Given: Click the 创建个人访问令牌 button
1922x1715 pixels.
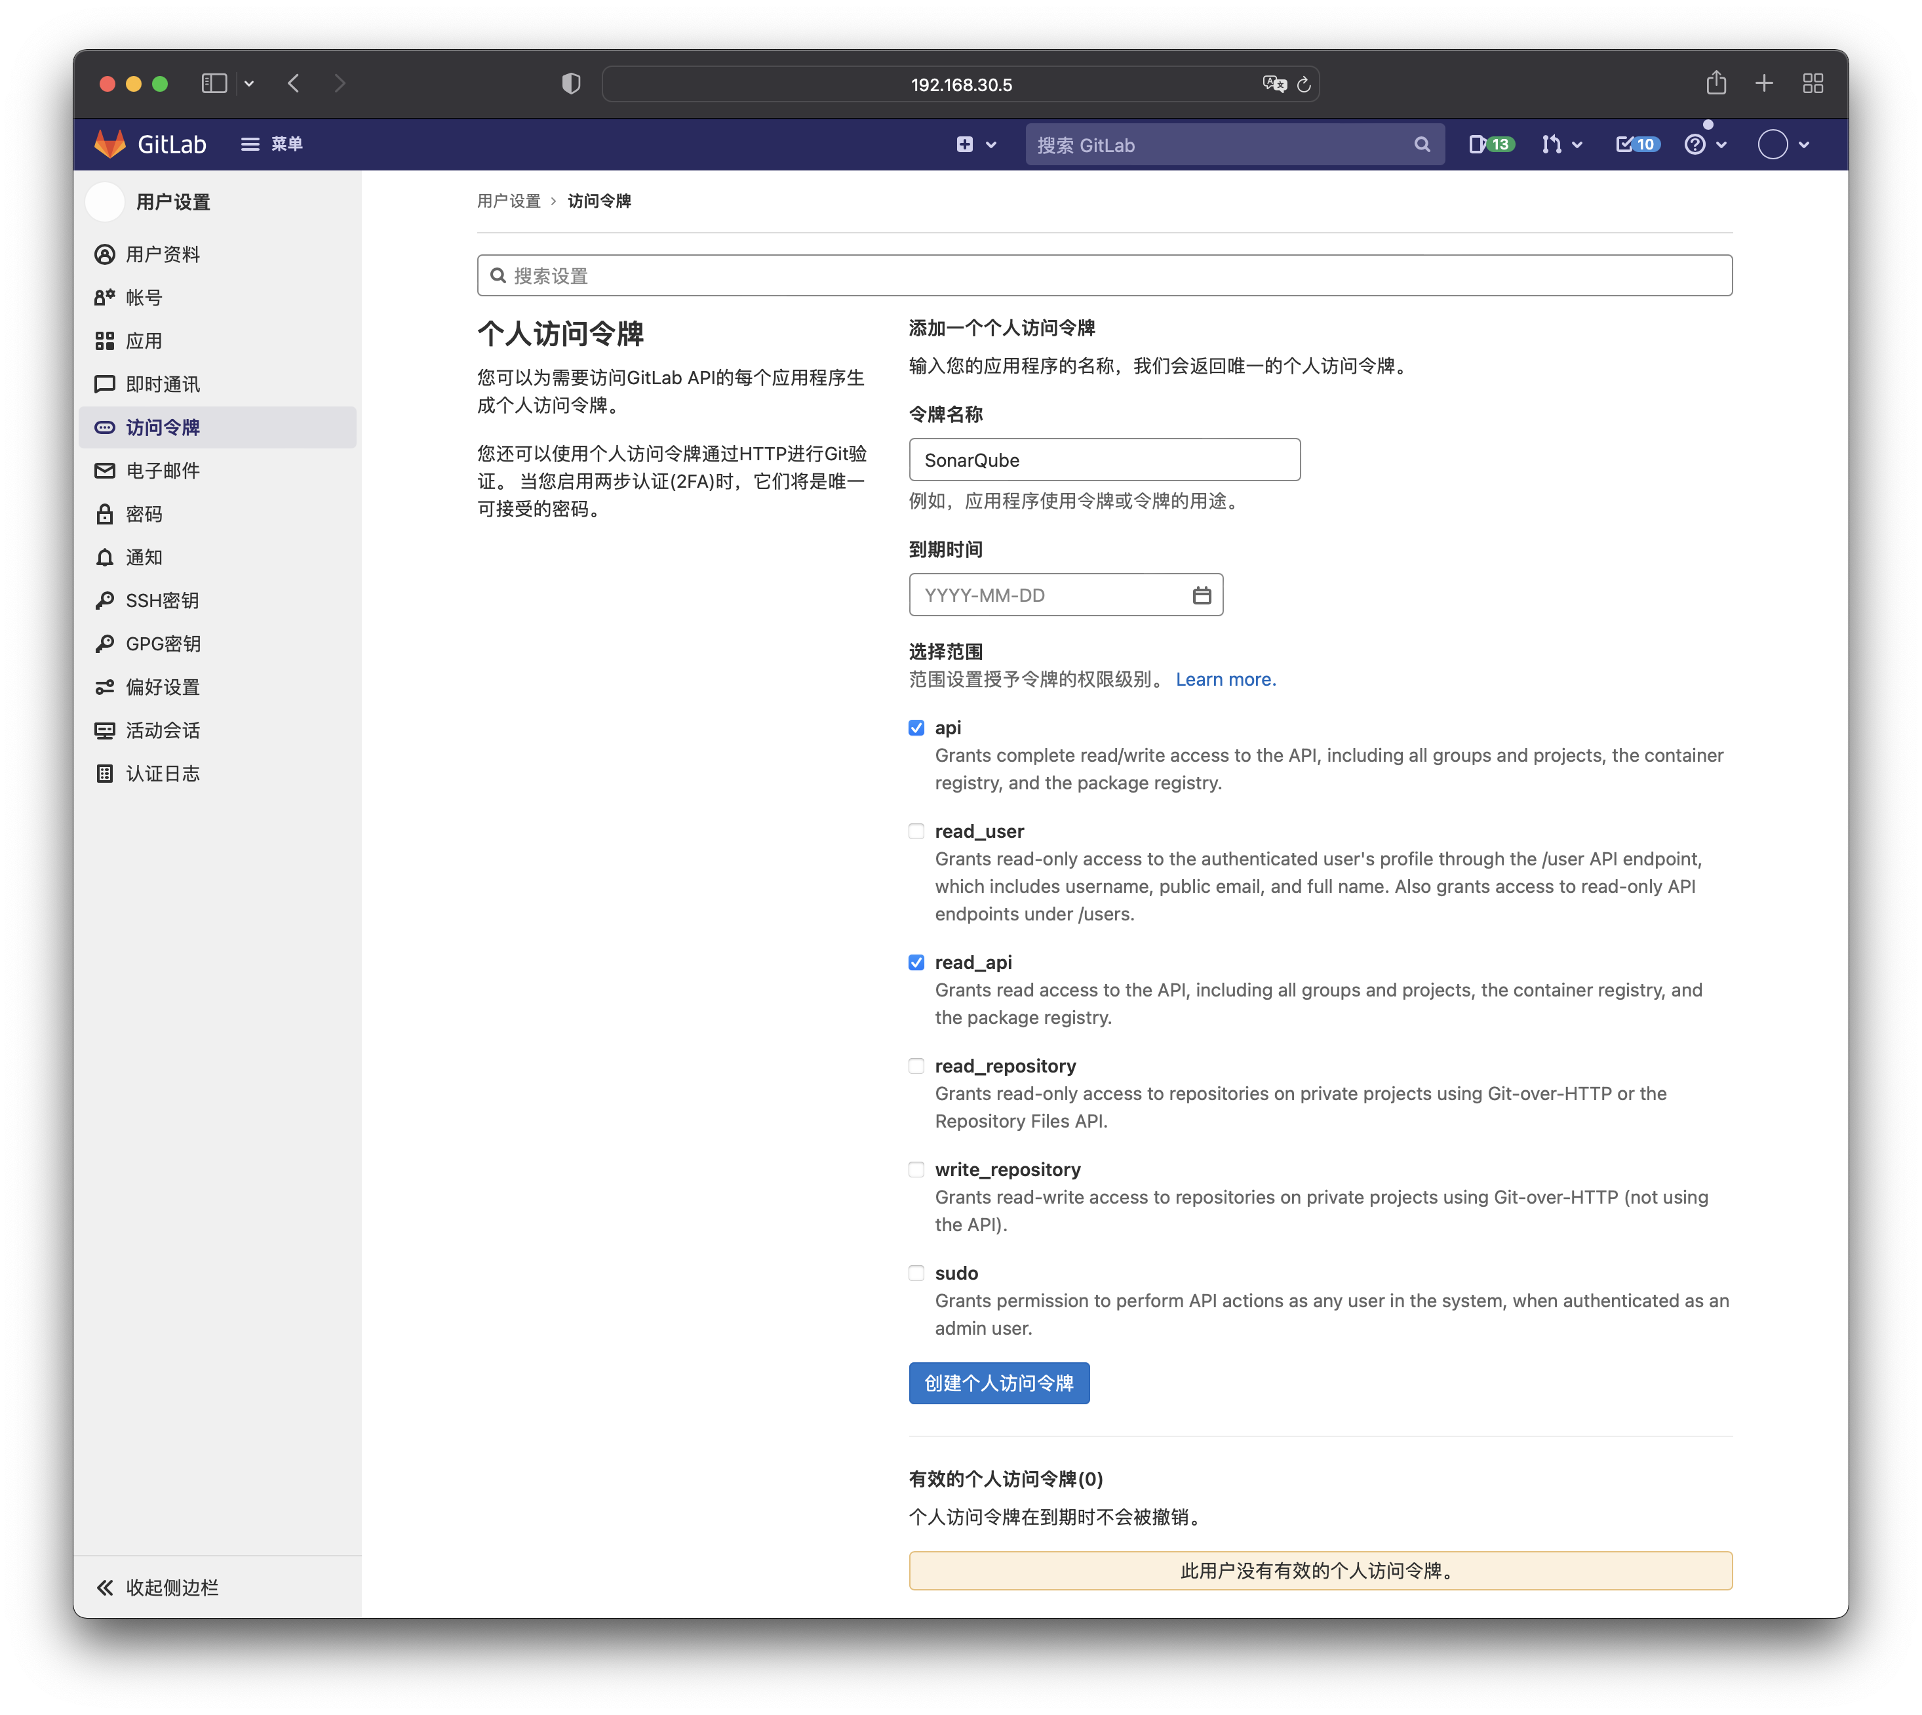Looking at the screenshot, I should [998, 1383].
